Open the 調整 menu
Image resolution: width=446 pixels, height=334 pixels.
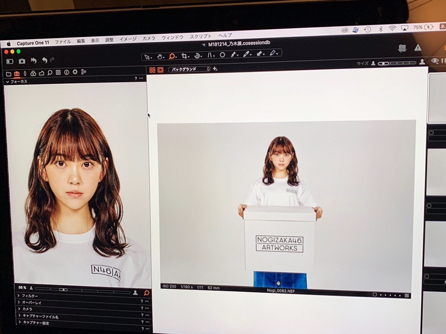tap(109, 40)
